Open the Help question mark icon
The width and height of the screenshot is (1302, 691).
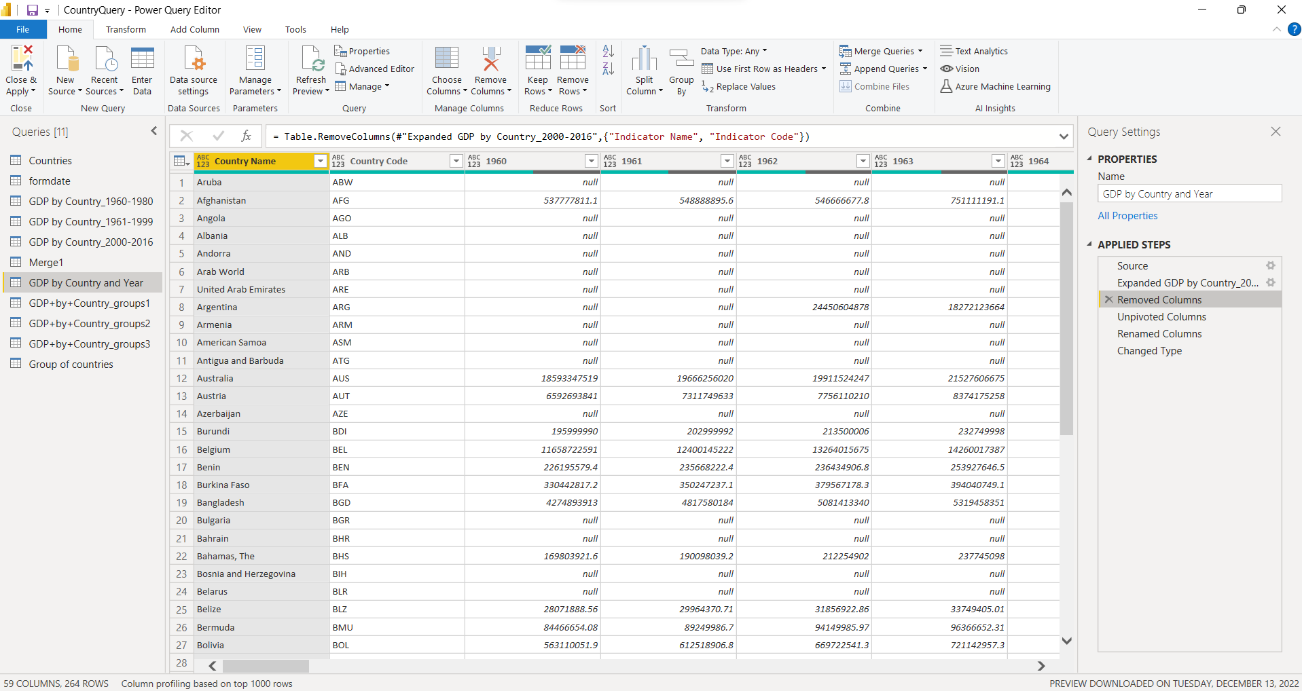coord(1295,29)
